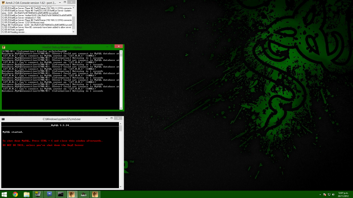Close the HiveExt Debug Monitor window

pos(119,46)
